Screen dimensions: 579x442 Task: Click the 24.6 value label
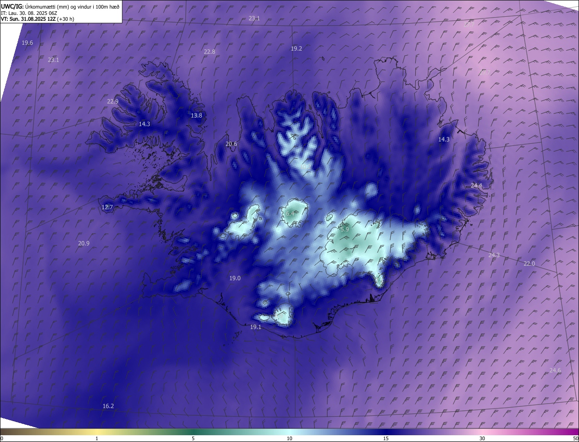click(555, 370)
